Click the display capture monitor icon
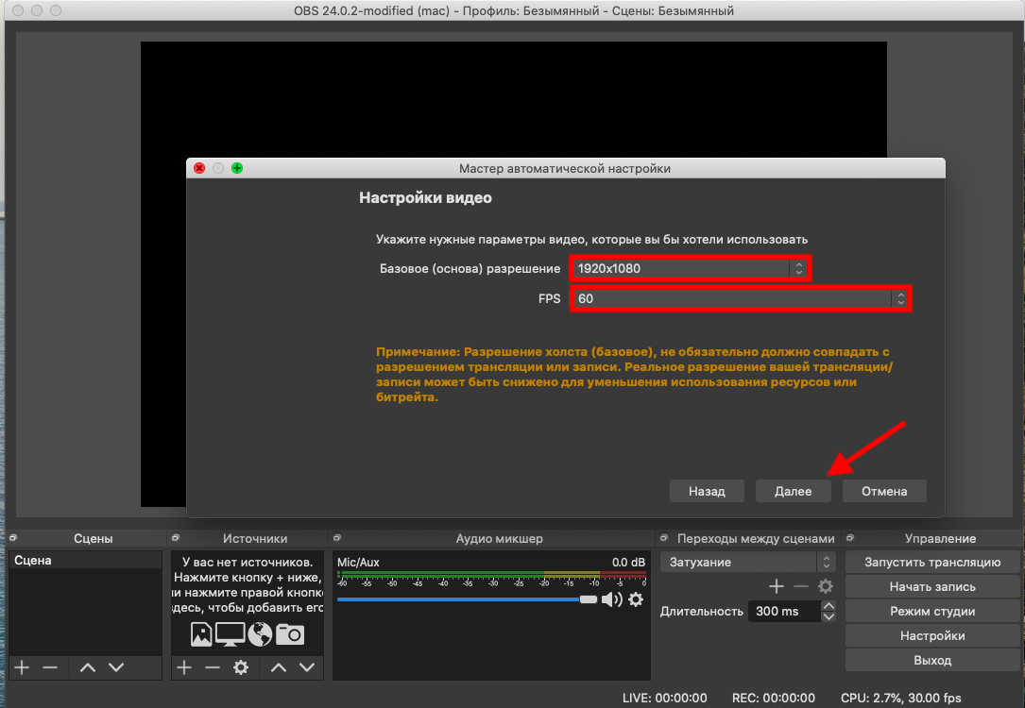The height and width of the screenshot is (708, 1025). (x=231, y=634)
